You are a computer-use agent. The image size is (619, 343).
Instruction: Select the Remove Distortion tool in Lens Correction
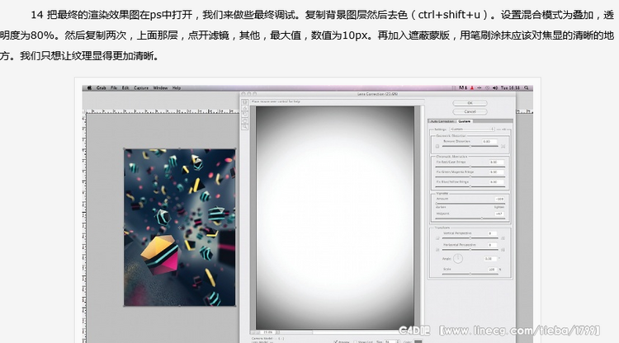[244, 102]
